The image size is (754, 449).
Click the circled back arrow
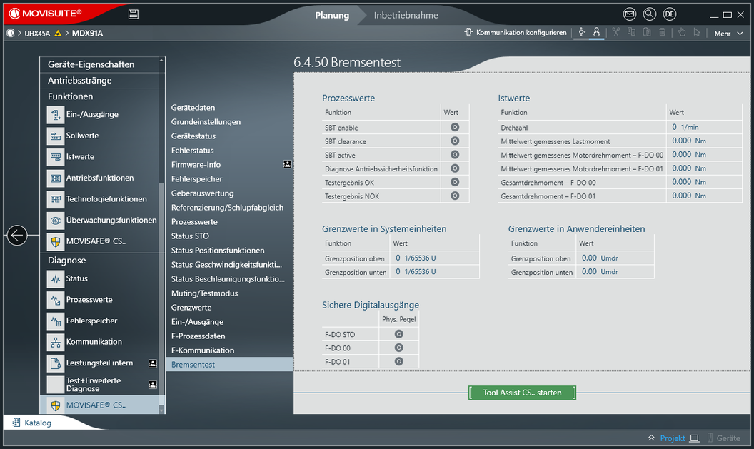click(x=17, y=235)
